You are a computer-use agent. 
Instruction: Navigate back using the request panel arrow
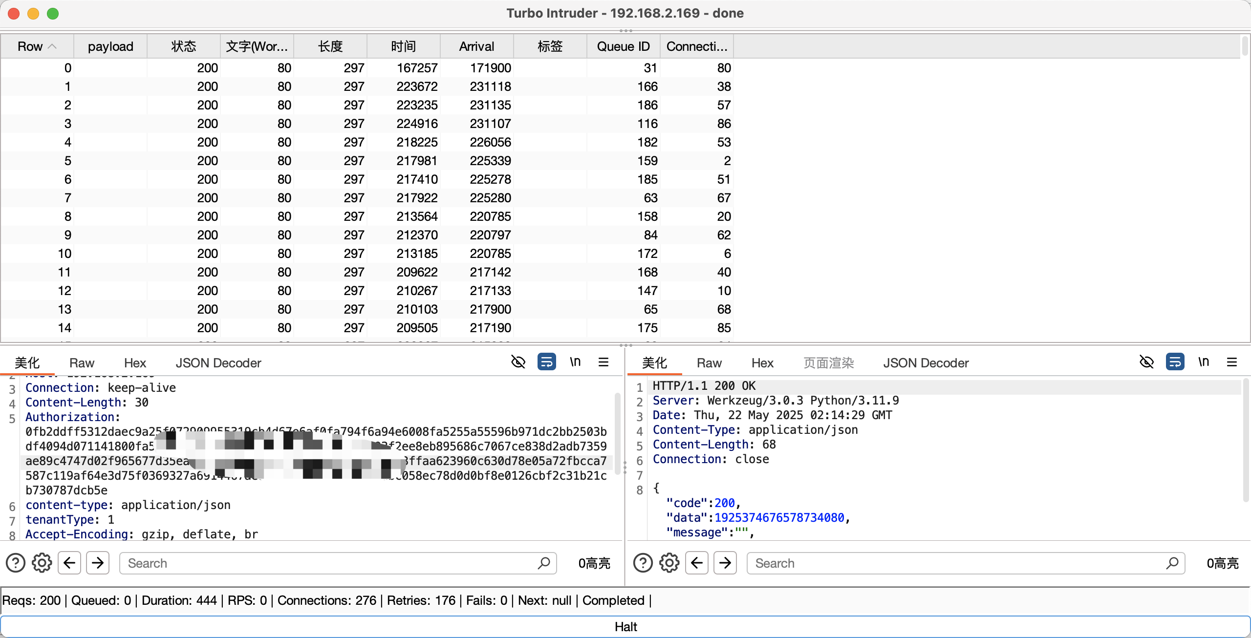69,563
